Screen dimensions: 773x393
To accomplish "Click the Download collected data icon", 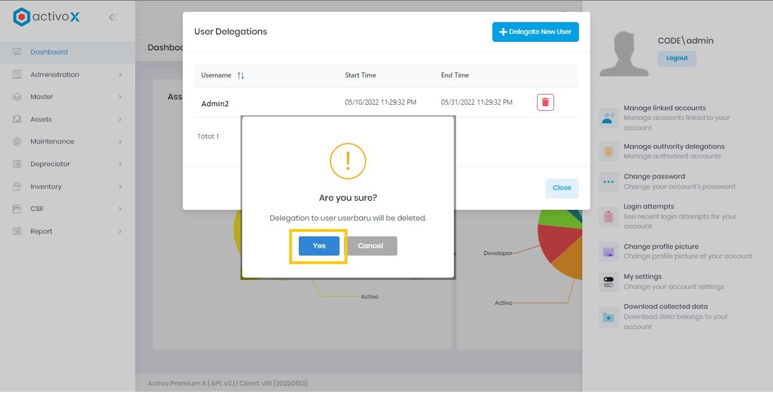I will [608, 317].
